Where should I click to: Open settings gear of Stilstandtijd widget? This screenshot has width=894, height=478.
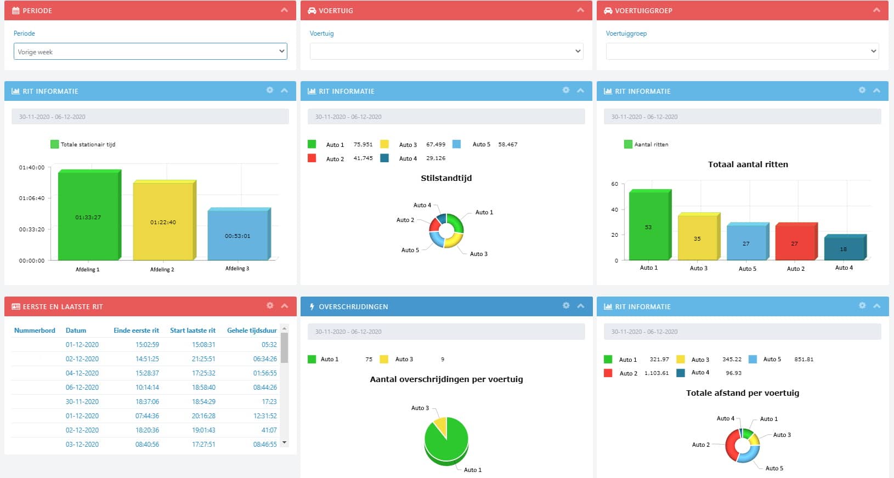coord(565,90)
